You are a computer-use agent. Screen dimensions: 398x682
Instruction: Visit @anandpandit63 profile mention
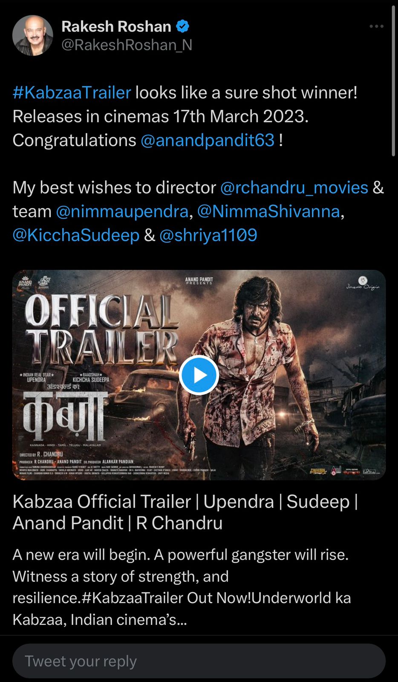[x=208, y=140]
